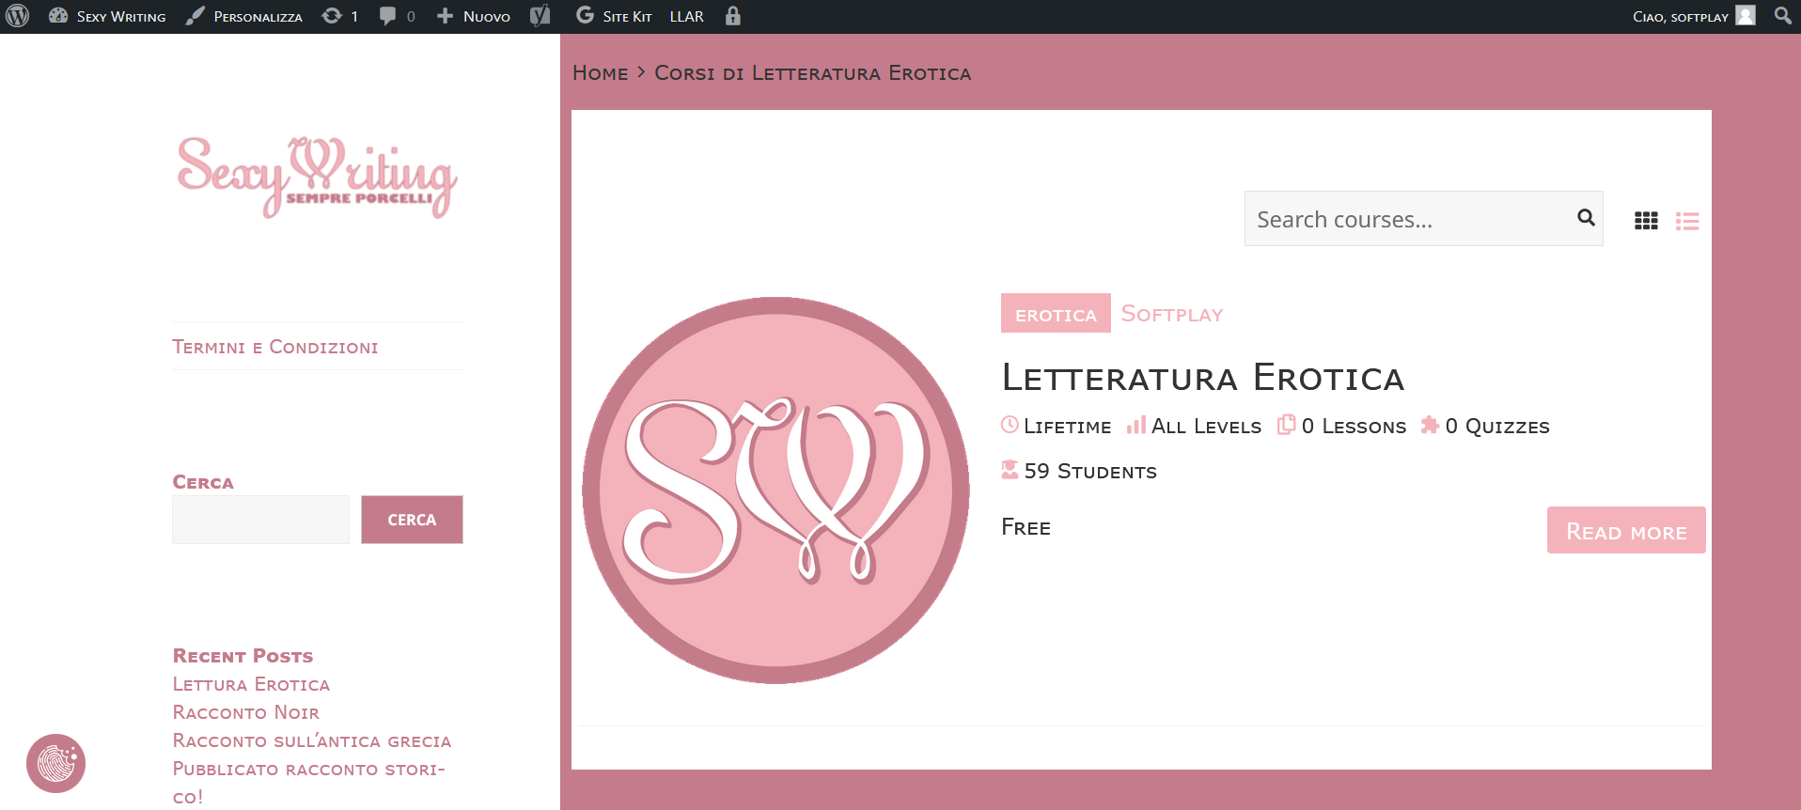Click the SW course thumbnail image

[775, 491]
